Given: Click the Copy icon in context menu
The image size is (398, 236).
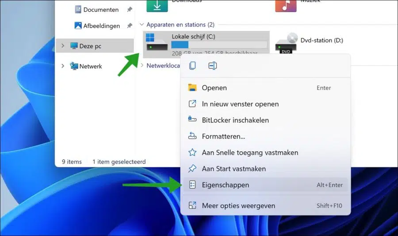Looking at the screenshot, I should click(x=192, y=66).
